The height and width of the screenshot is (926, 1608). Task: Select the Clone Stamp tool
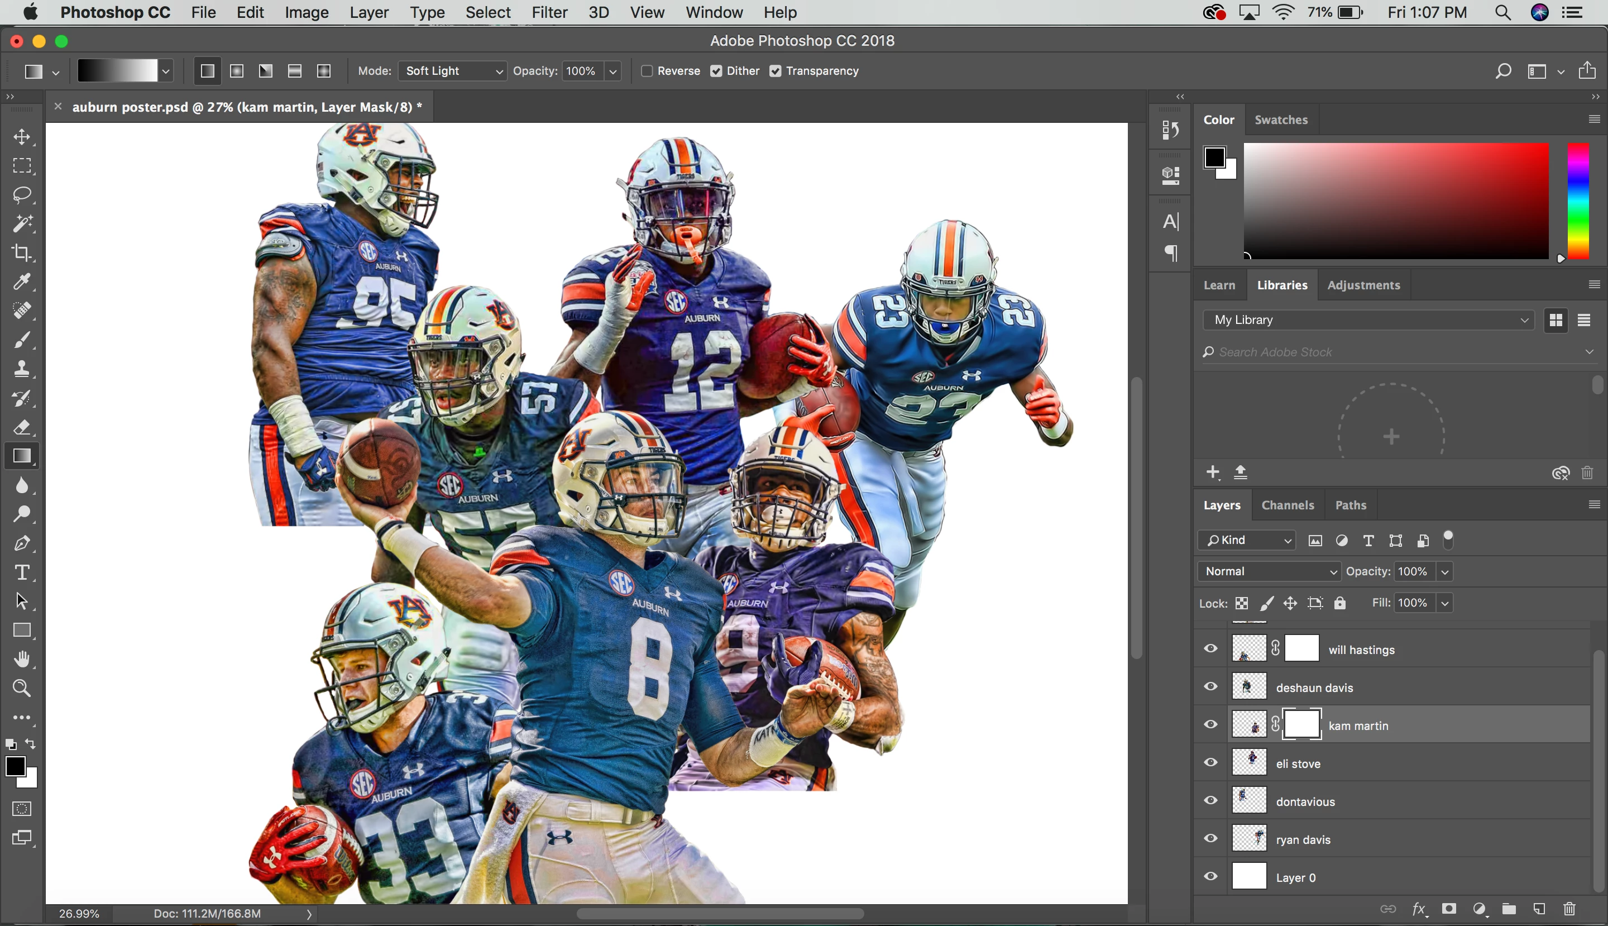click(22, 369)
